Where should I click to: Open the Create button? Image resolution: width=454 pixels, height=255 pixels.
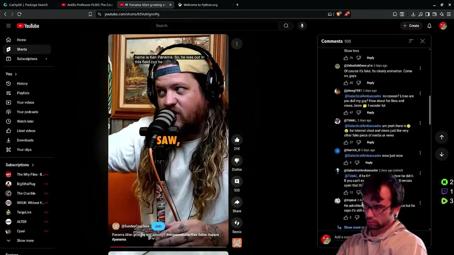pyautogui.click(x=411, y=25)
